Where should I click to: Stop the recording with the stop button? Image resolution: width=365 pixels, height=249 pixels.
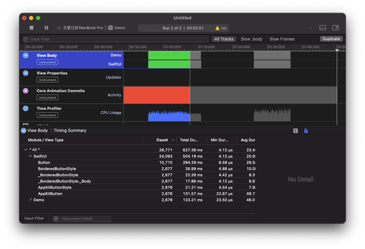click(x=32, y=28)
